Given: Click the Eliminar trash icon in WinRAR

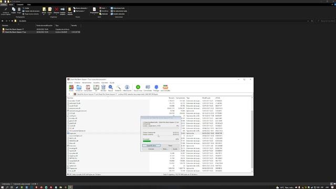Looking at the screenshot, I should [103, 88].
